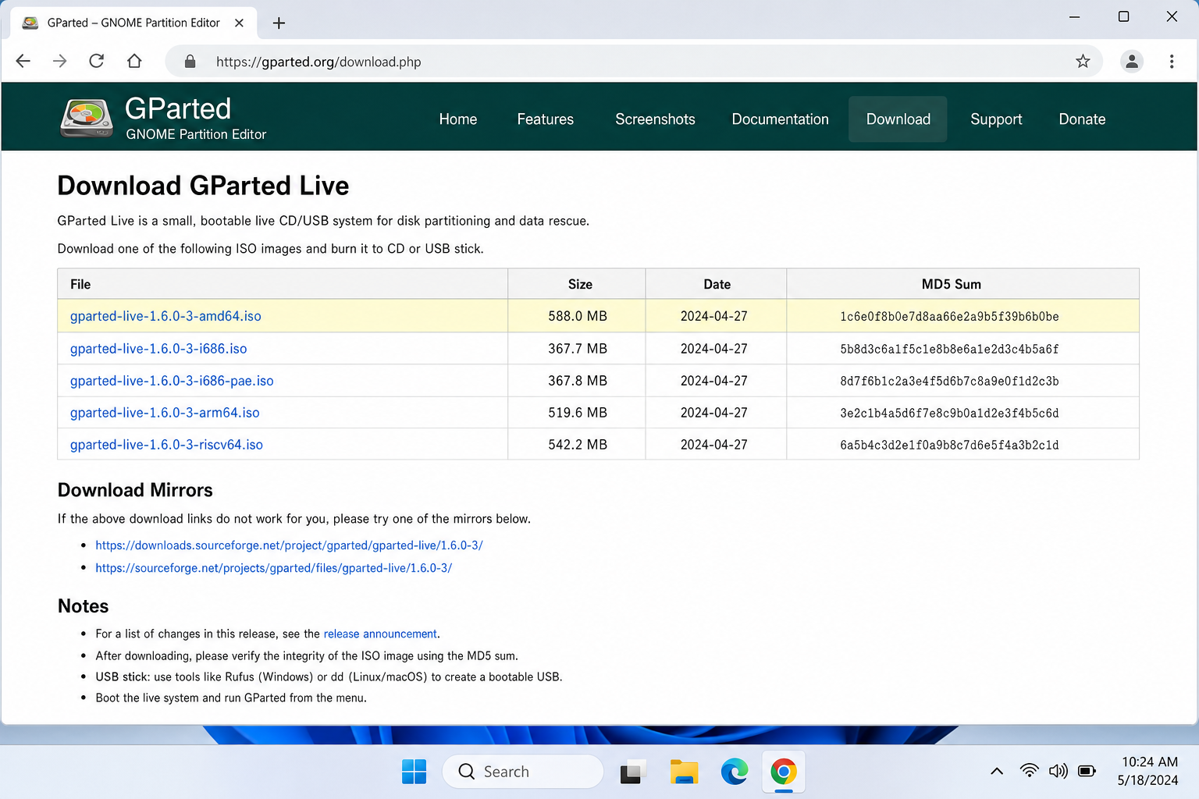
Task: Open the Wi-Fi network tray icon
Action: [x=1030, y=771]
